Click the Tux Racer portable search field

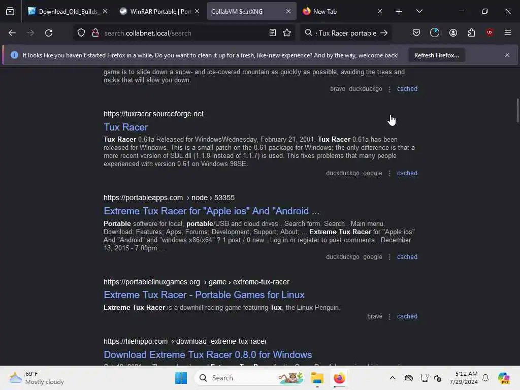tap(347, 33)
